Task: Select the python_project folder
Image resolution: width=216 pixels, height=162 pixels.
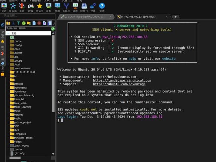Action: pyautogui.click(x=21, y=122)
